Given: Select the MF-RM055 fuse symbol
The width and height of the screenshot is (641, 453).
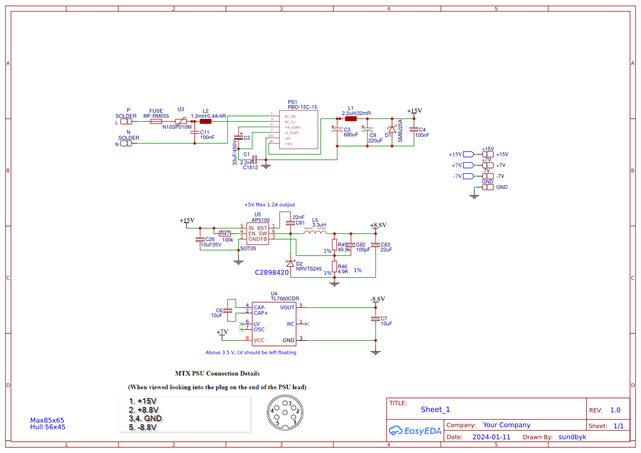Looking at the screenshot, I should (x=156, y=122).
